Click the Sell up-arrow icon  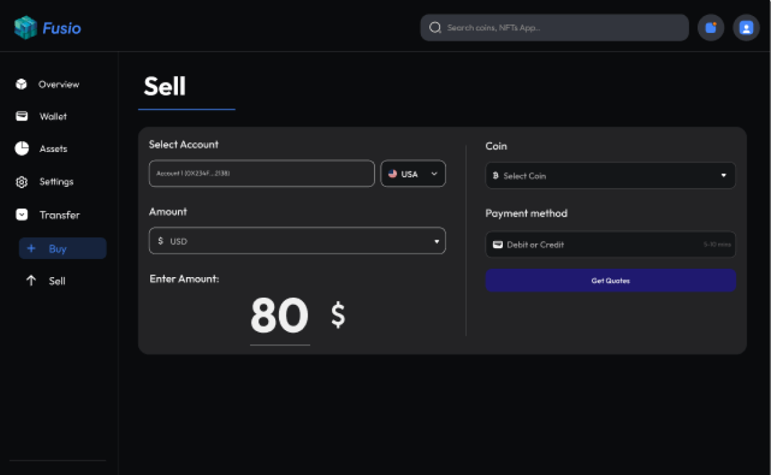31,281
